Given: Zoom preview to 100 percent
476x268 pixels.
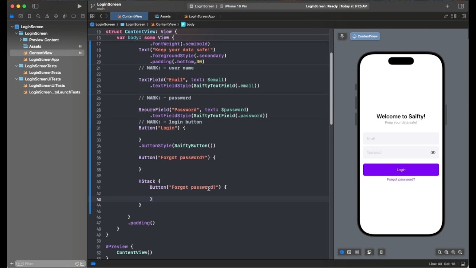Looking at the screenshot, I should pos(446,252).
